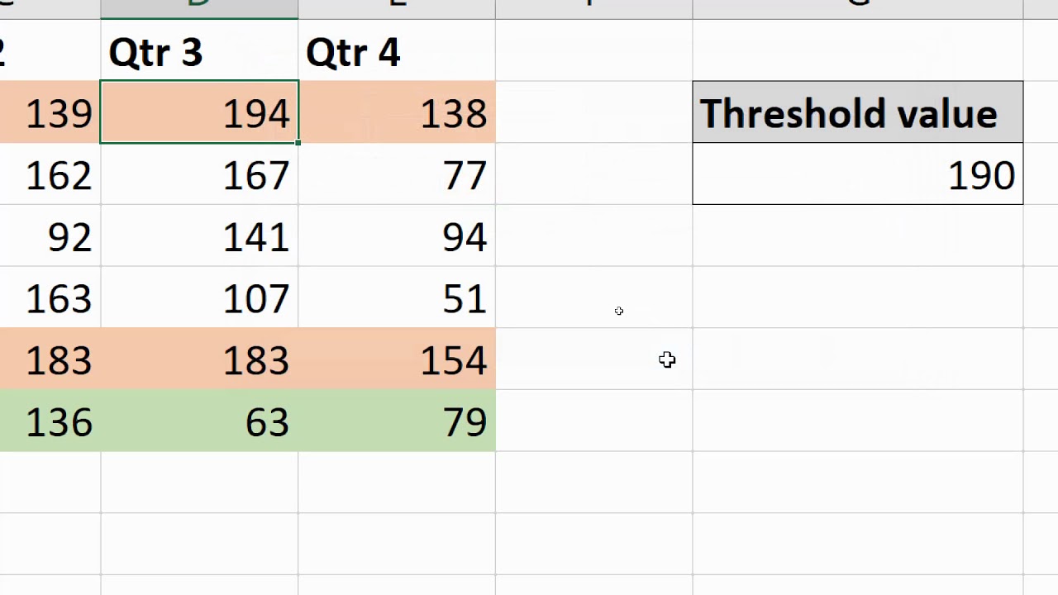Image resolution: width=1058 pixels, height=595 pixels.
Task: Select the orange cell showing 154
Action: pos(397,359)
